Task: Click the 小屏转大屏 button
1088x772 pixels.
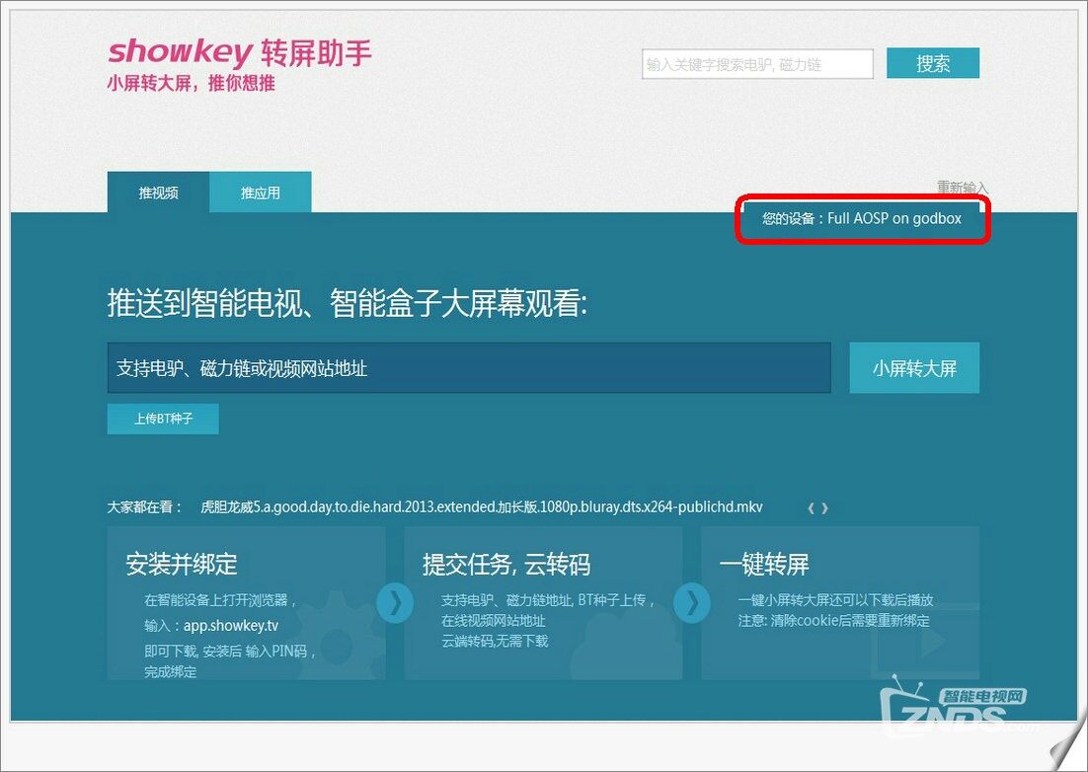Action: coord(914,367)
